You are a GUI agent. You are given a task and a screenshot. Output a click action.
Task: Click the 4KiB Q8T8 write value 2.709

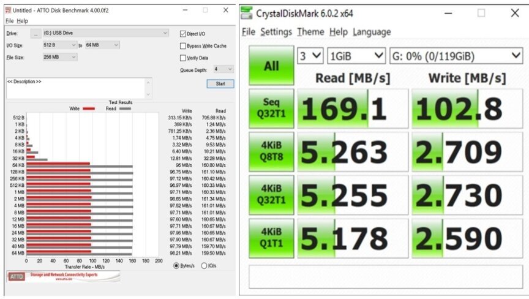pos(467,152)
